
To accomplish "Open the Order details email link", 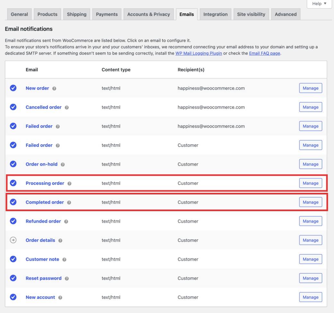I will pyautogui.click(x=40, y=240).
